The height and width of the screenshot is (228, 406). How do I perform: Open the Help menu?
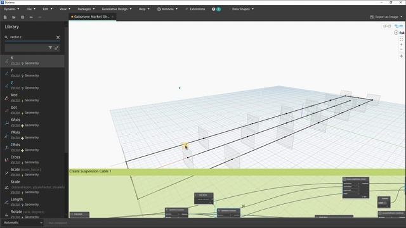pos(144,9)
